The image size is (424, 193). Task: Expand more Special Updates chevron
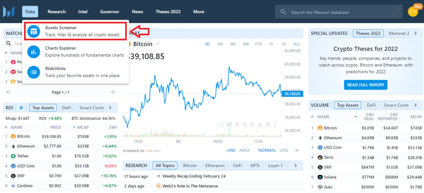tap(416, 33)
